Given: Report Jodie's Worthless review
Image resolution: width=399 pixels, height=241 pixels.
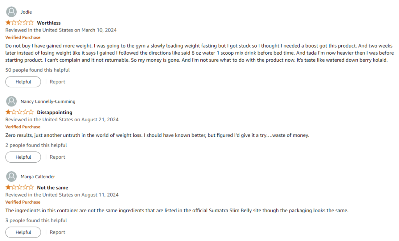Looking at the screenshot, I should coord(57,82).
